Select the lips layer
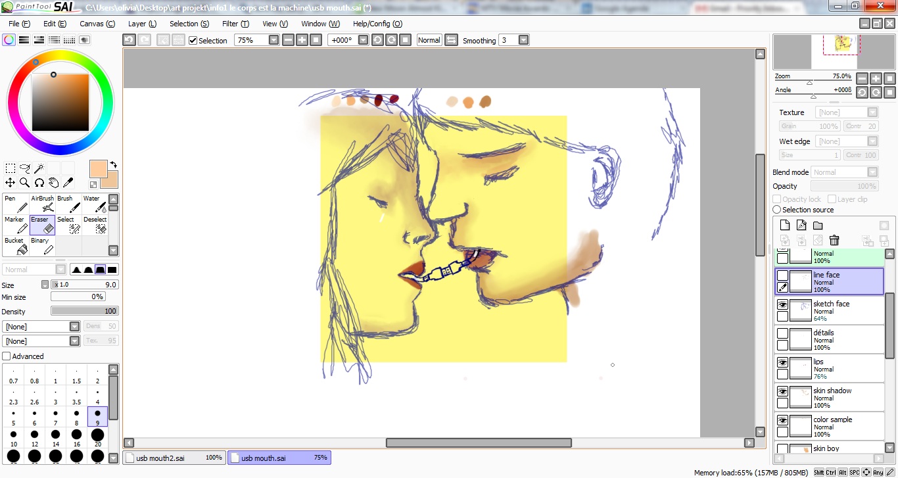 [x=835, y=369]
